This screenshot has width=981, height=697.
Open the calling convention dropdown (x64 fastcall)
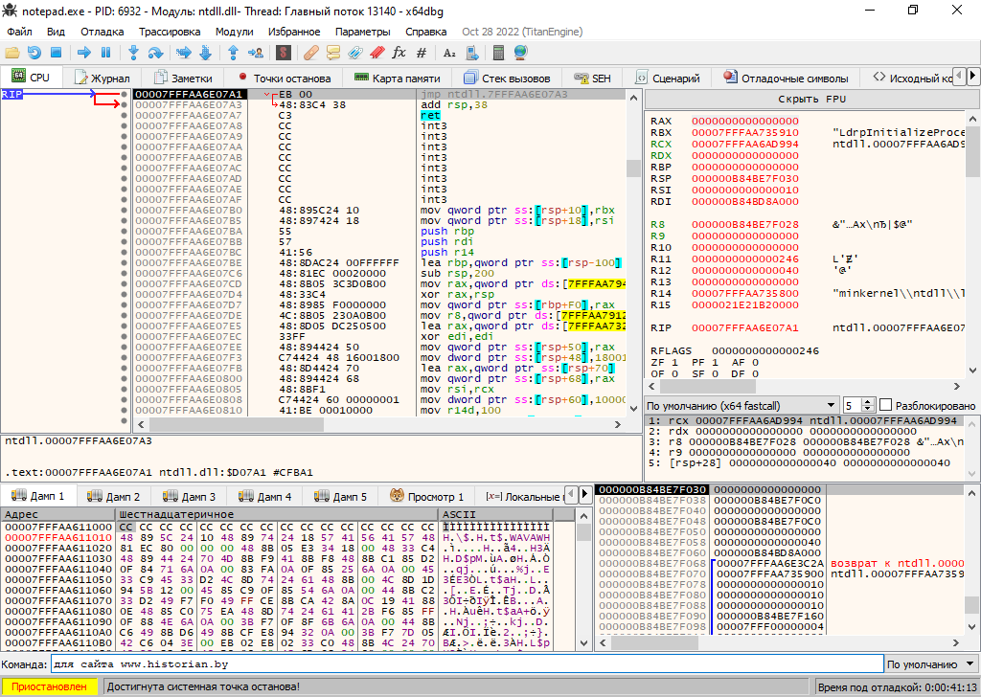click(x=742, y=405)
